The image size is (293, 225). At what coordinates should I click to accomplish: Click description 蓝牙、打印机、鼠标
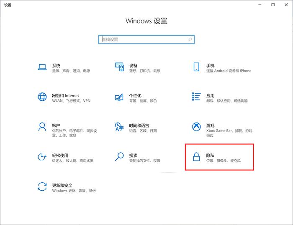tap(145, 71)
